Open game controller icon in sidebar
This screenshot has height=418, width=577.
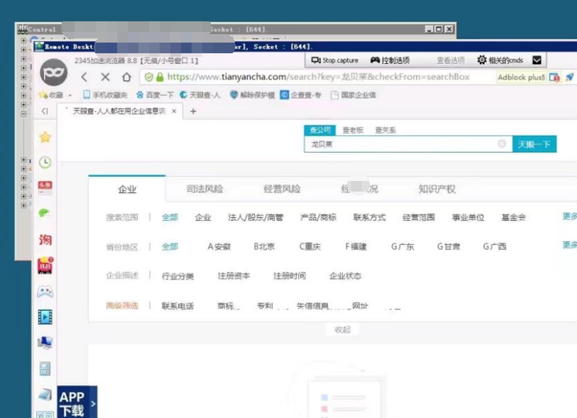pos(45,291)
